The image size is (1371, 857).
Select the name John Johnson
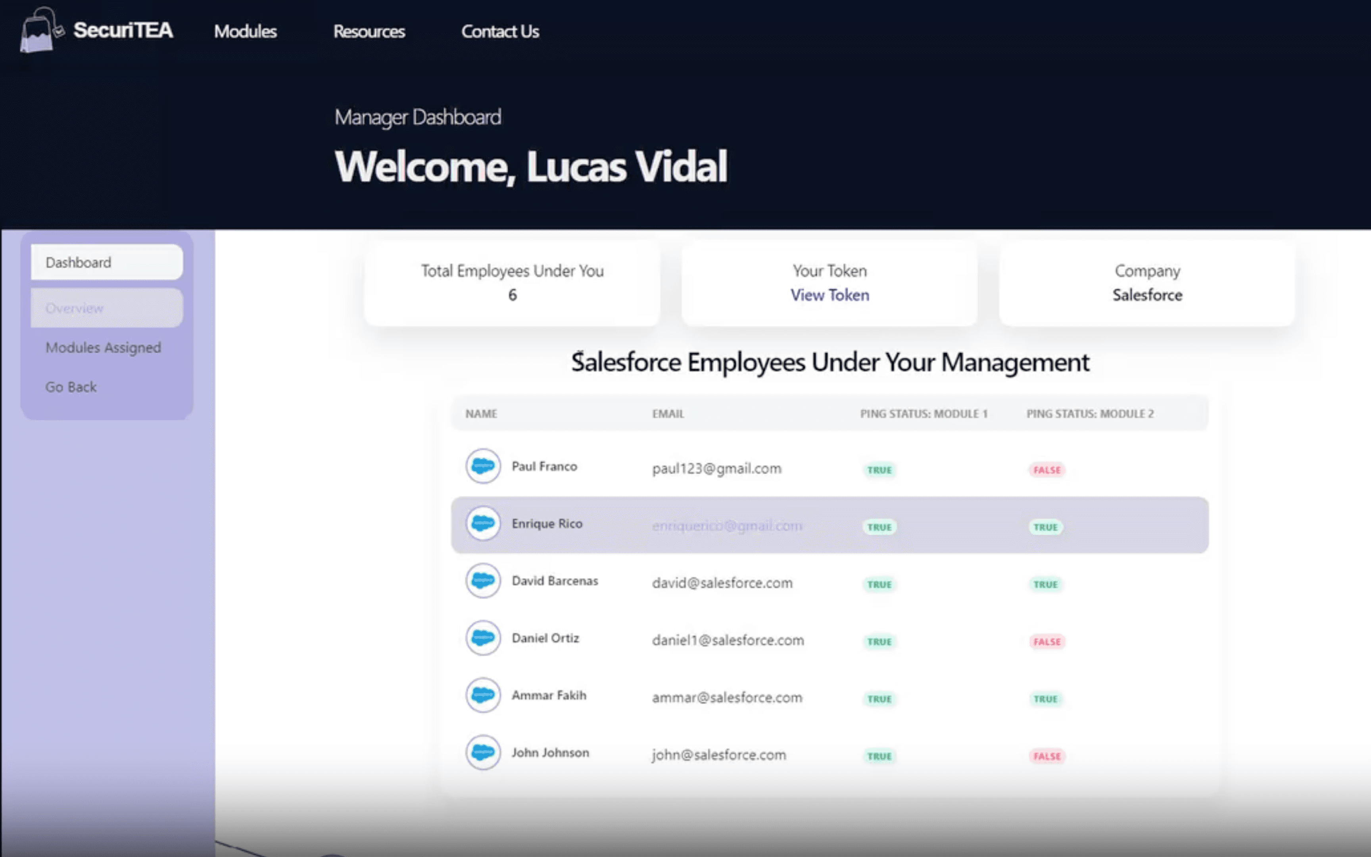coord(550,753)
